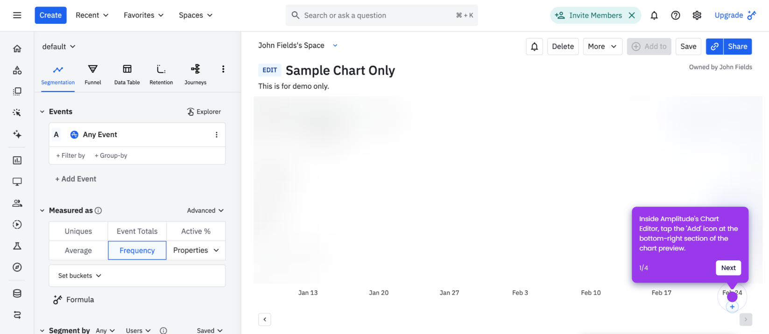
Task: Select the Event Totals measurement option
Action: click(x=137, y=231)
